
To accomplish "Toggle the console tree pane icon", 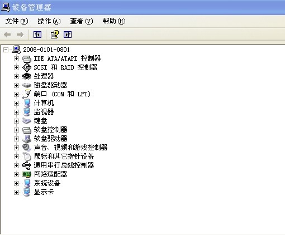I will coord(37,35).
